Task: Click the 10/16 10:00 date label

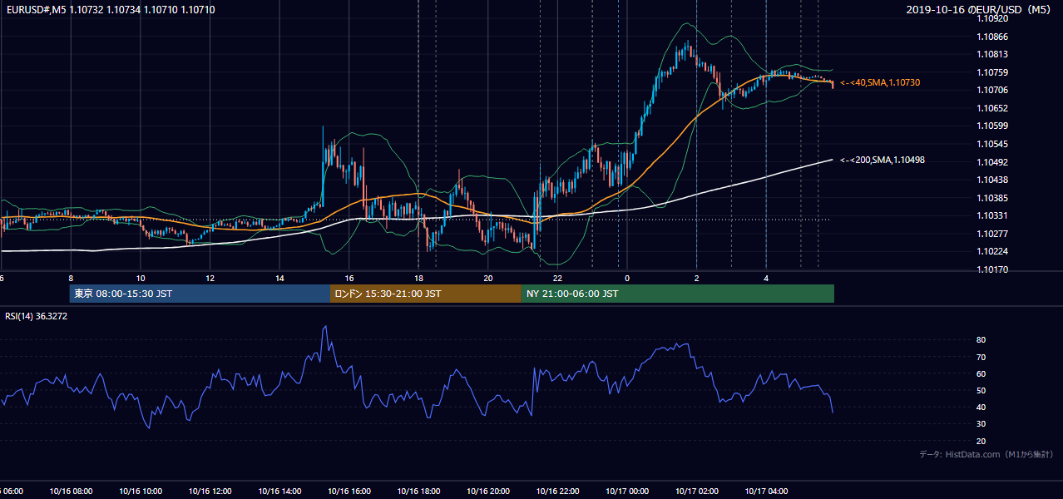Action: point(141,492)
